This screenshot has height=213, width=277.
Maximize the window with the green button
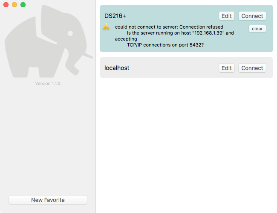click(x=23, y=5)
